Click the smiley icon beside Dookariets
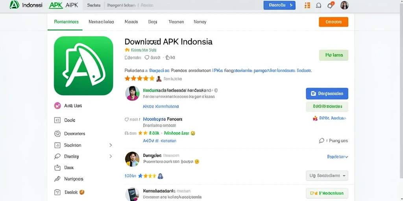Screen dimensions: 403x201 [x=57, y=133]
